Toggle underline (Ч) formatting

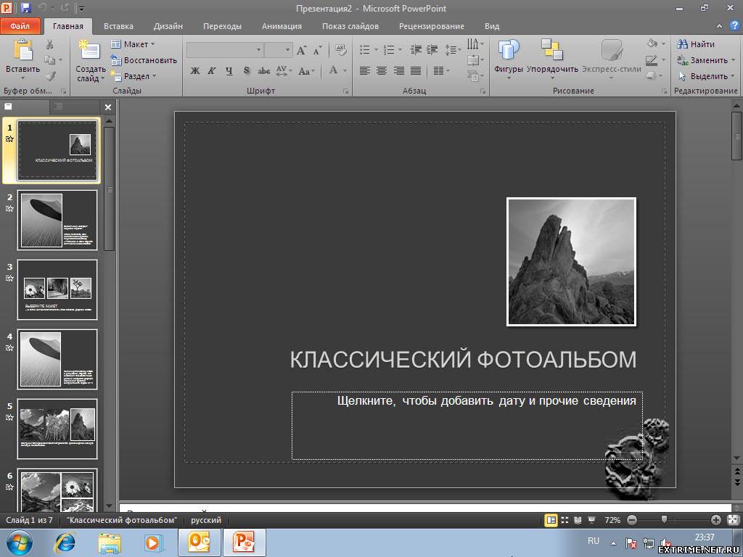tap(229, 71)
